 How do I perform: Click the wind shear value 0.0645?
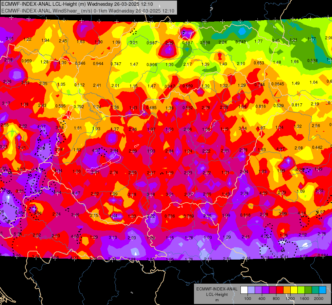(278, 84)
